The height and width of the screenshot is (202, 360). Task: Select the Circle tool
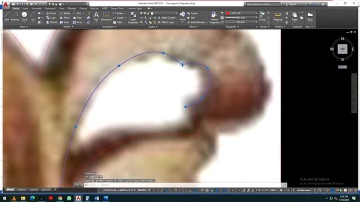pyautogui.click(x=24, y=16)
